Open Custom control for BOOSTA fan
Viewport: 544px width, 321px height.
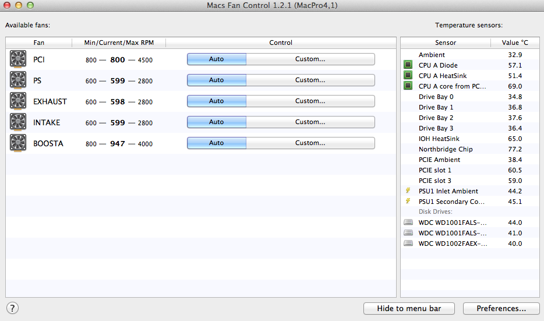[310, 143]
